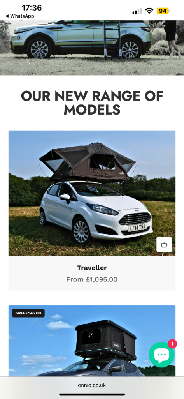Open the green chat bubble widget
Image resolution: width=184 pixels, height=399 pixels.
(x=162, y=354)
